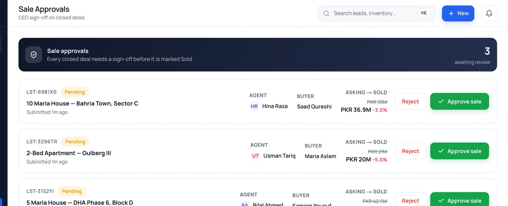Reject the 10 Marla House Bahria Town sale
Screen dimensions: 508x206
click(411, 102)
